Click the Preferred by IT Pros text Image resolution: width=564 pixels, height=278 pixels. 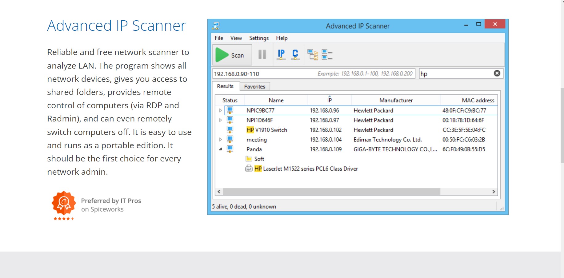tap(111, 201)
